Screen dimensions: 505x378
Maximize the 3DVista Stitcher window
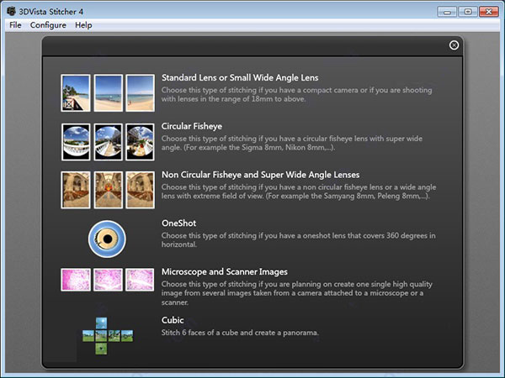click(468, 12)
